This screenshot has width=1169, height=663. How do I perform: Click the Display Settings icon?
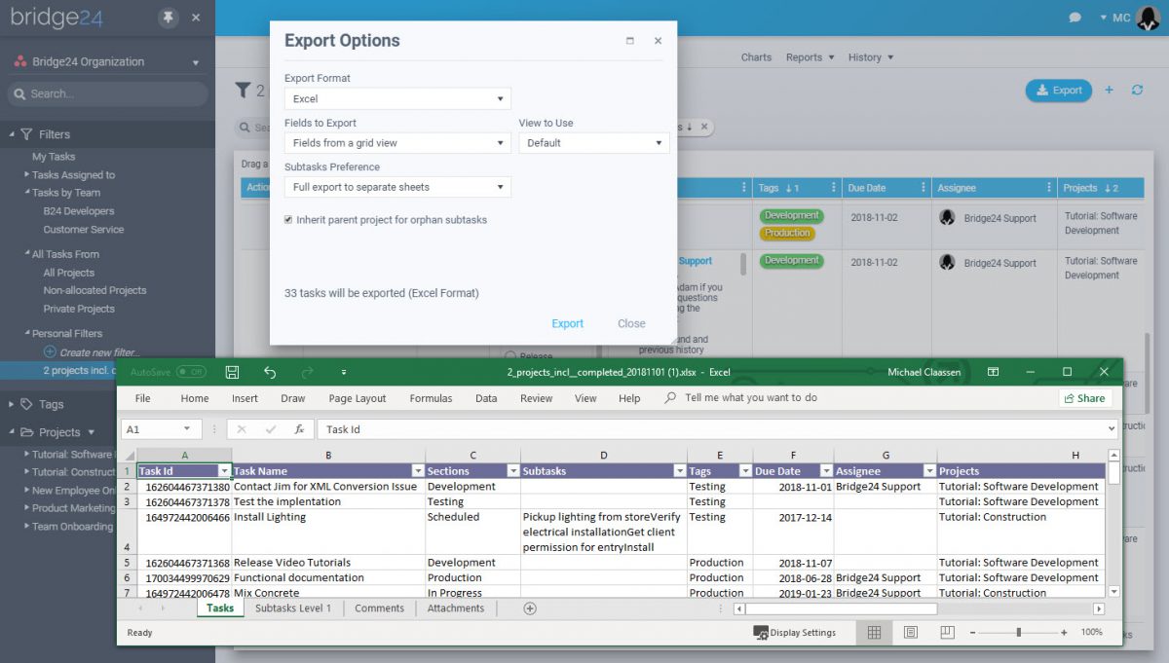pos(761,633)
